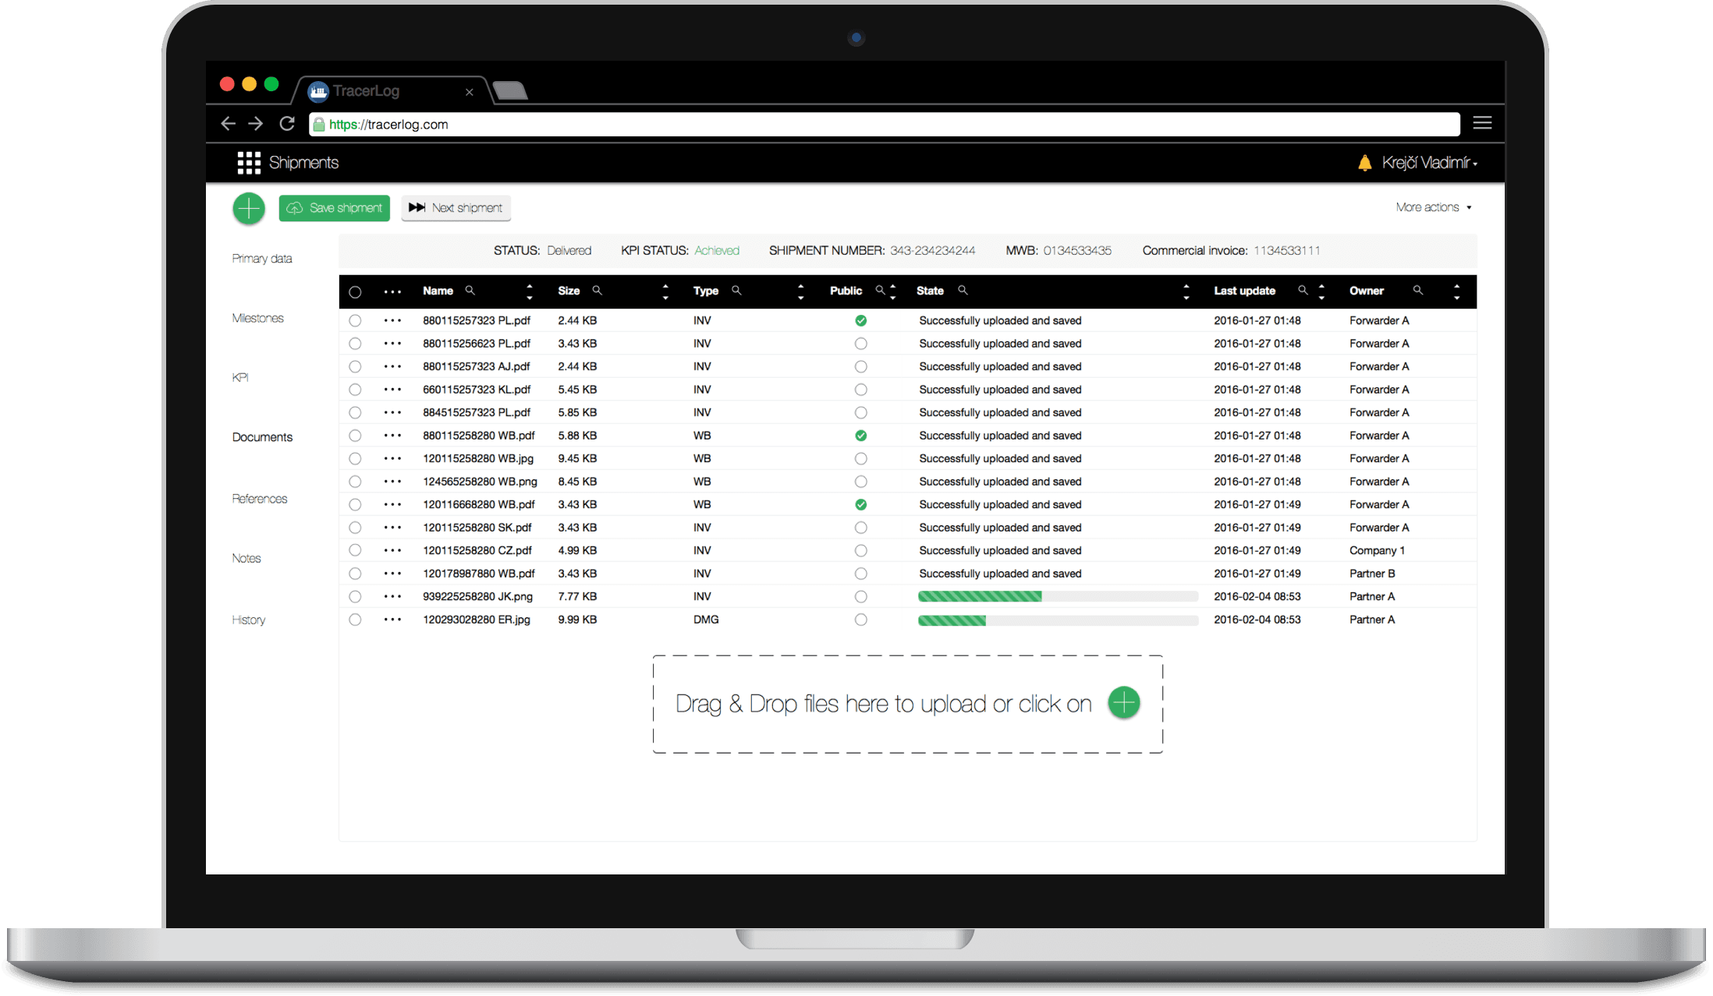The height and width of the screenshot is (996, 1713).
Task: Toggle Public off for 880115257323 PL.pdf
Action: tap(861, 320)
